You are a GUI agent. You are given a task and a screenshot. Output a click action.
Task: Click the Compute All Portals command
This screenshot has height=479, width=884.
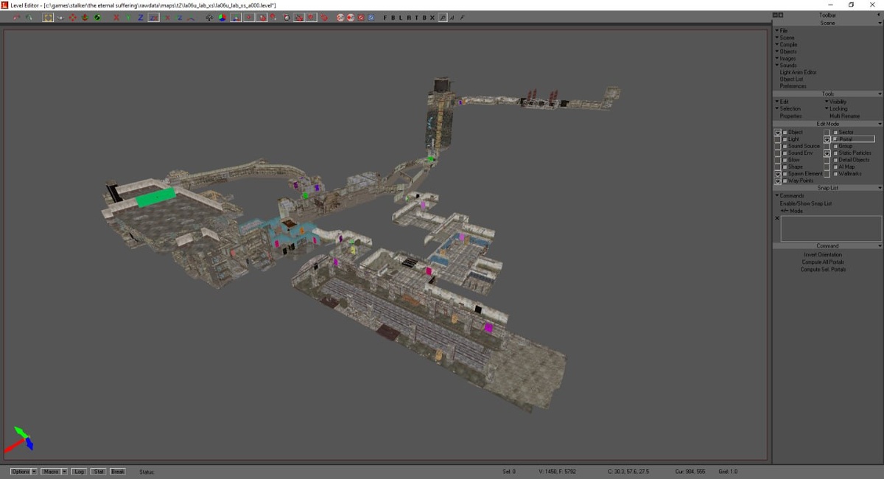(x=823, y=262)
